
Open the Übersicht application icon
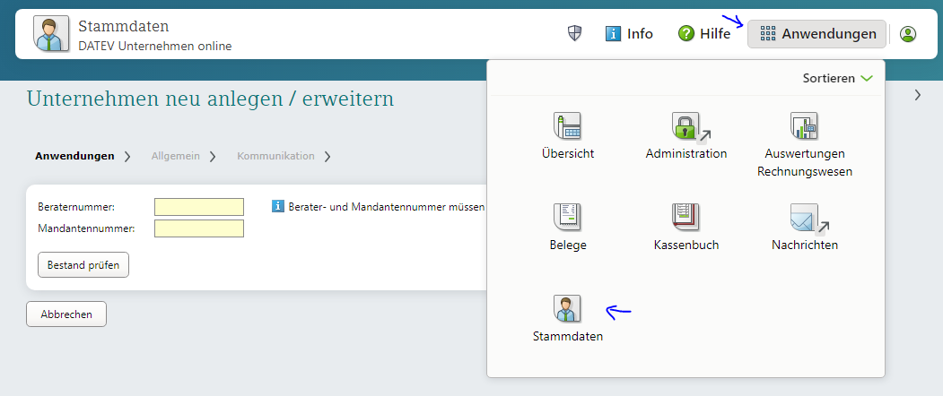click(567, 126)
